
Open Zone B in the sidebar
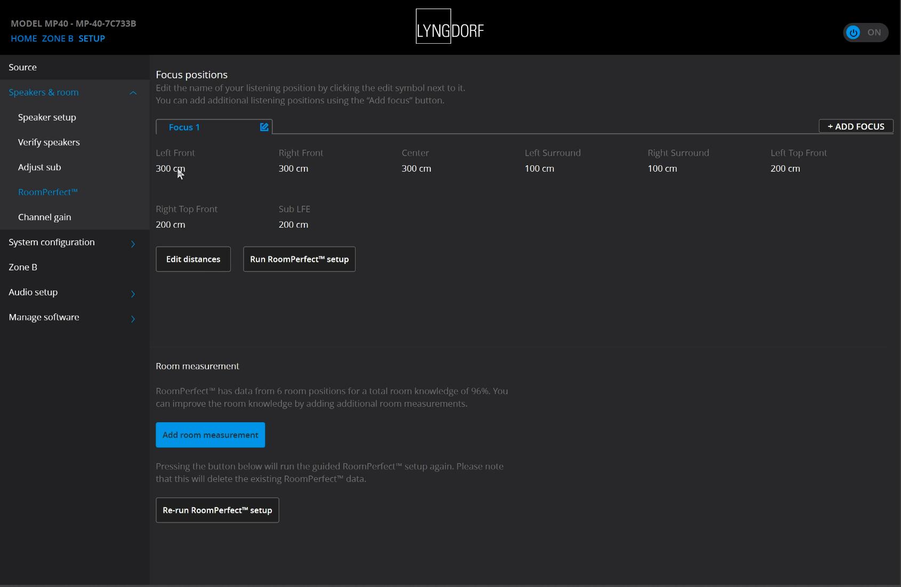tap(23, 267)
